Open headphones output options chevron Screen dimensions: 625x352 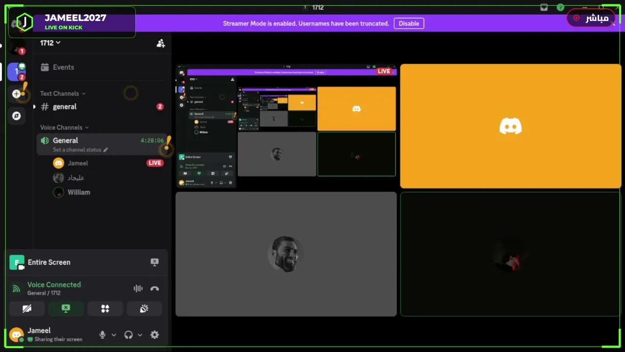(x=140, y=335)
